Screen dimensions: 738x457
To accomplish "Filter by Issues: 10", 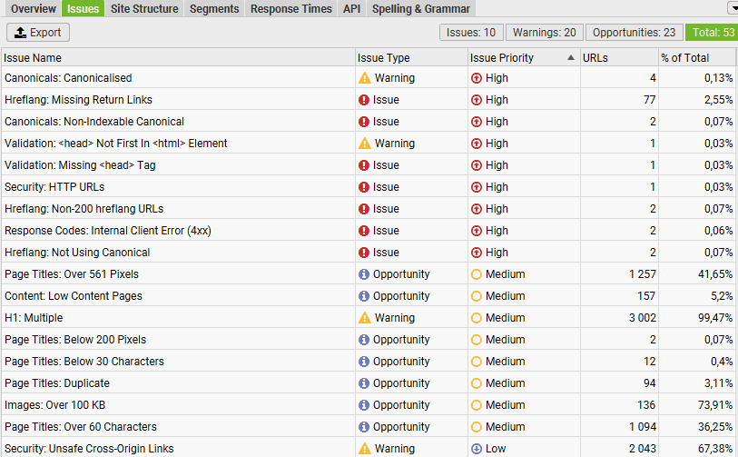I will [x=471, y=33].
